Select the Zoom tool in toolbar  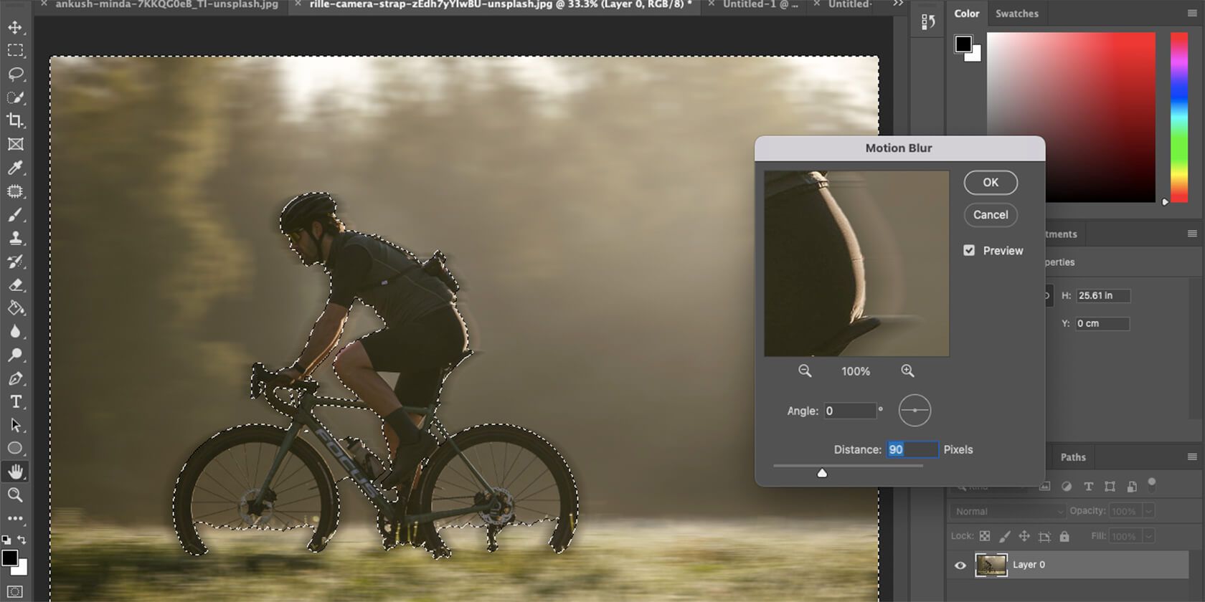coord(15,494)
